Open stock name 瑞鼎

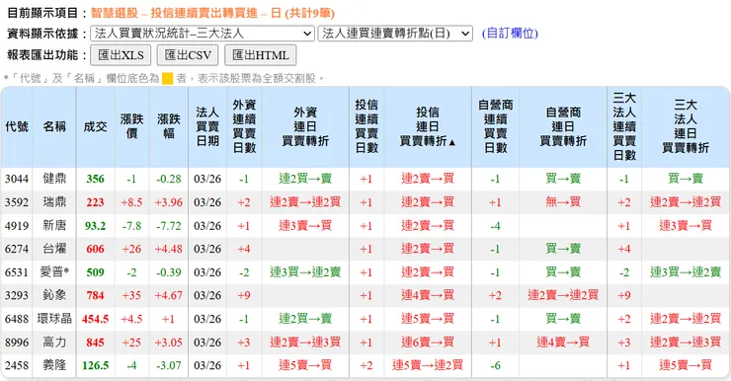pyautogui.click(x=54, y=202)
